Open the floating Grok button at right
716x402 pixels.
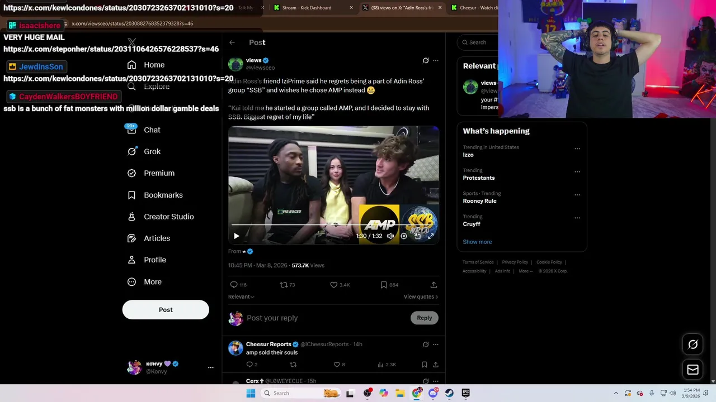point(693,344)
